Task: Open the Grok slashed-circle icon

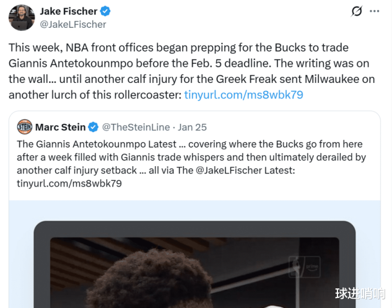Action: point(357,11)
